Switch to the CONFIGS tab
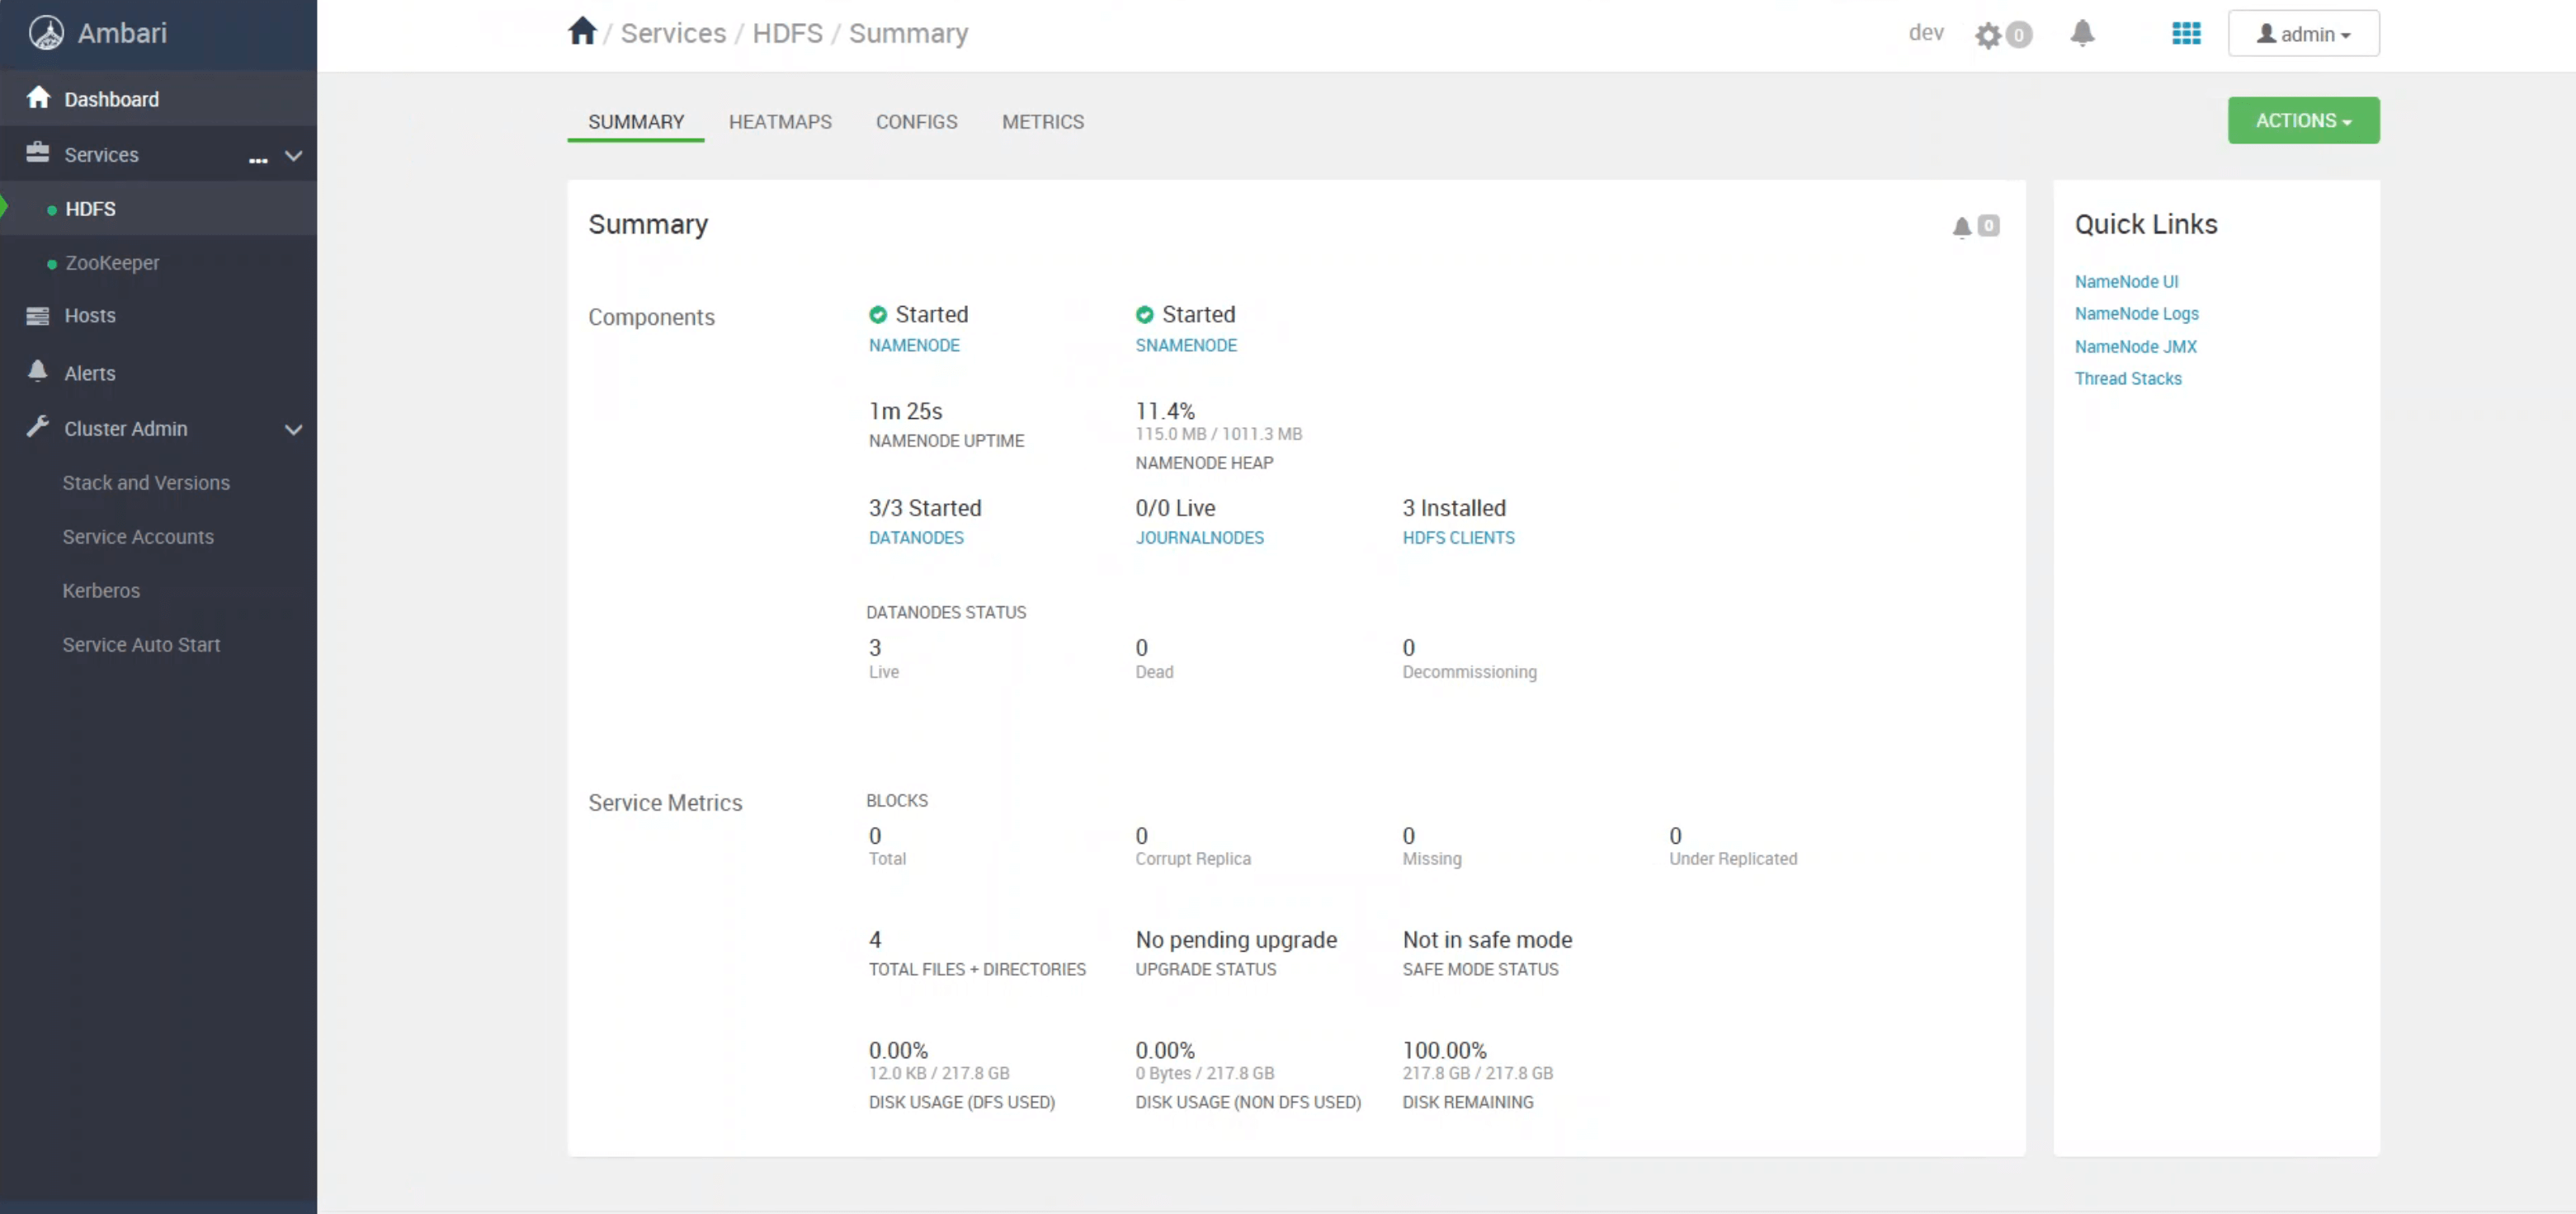 tap(916, 122)
